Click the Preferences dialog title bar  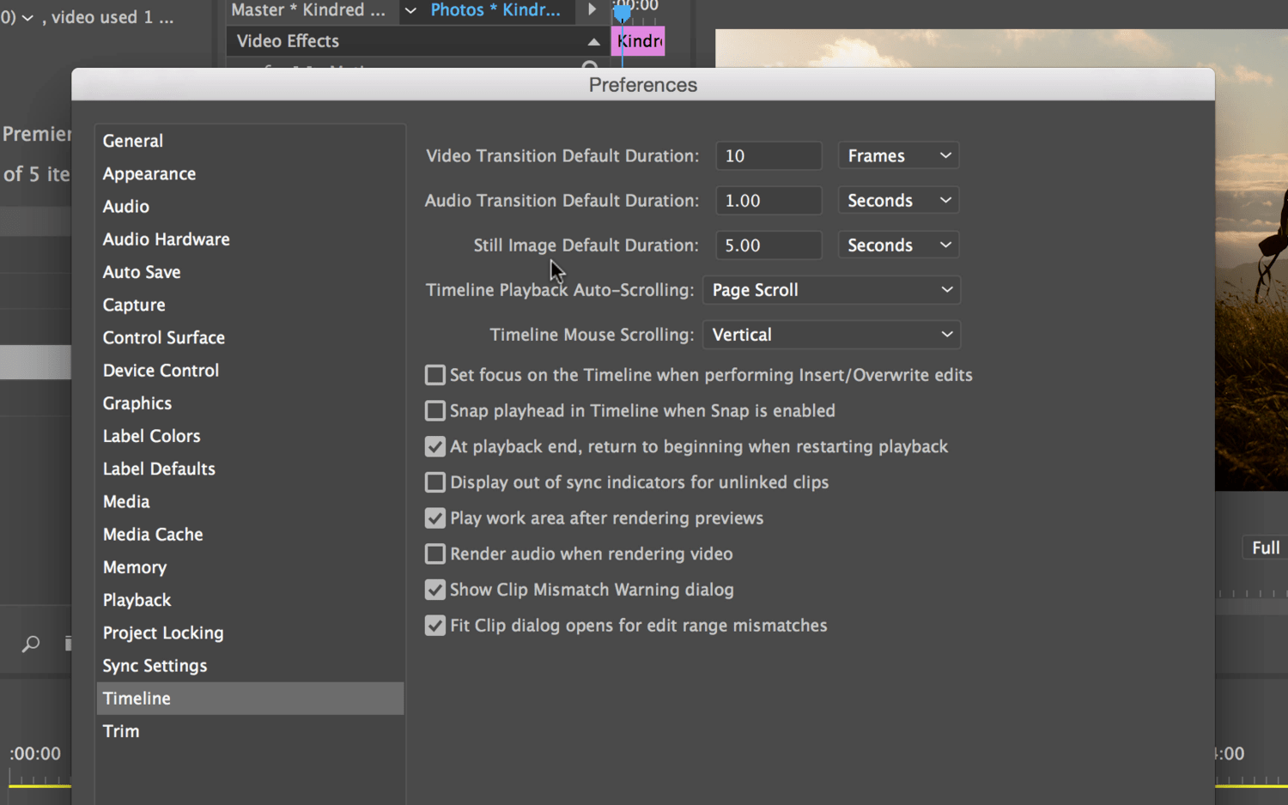point(643,85)
